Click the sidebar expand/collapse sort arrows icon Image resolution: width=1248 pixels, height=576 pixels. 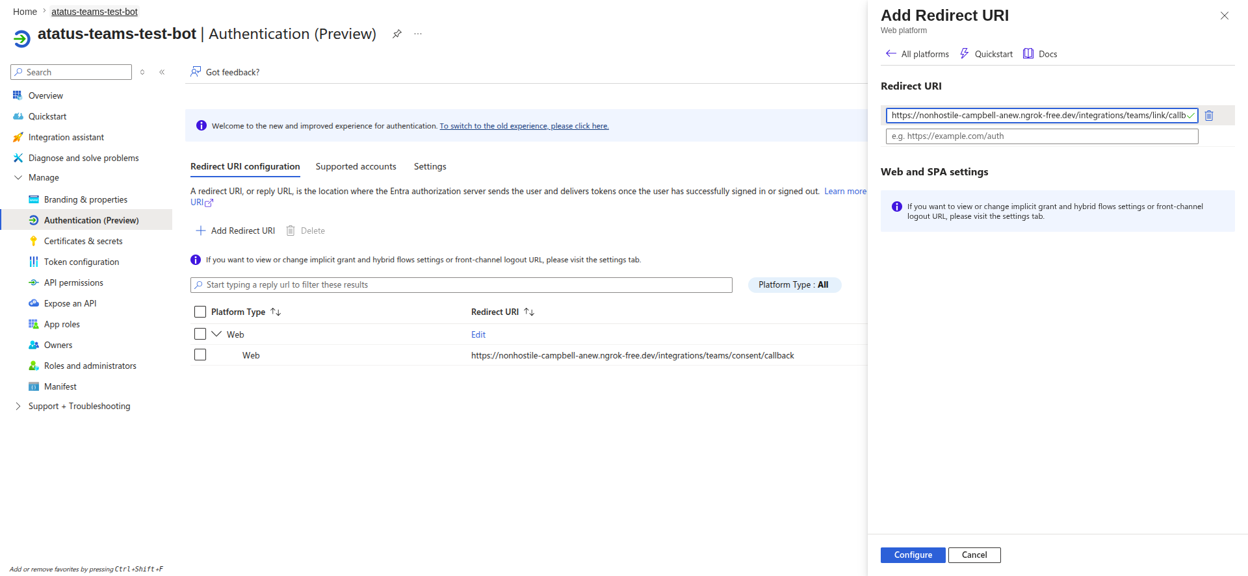coord(142,72)
